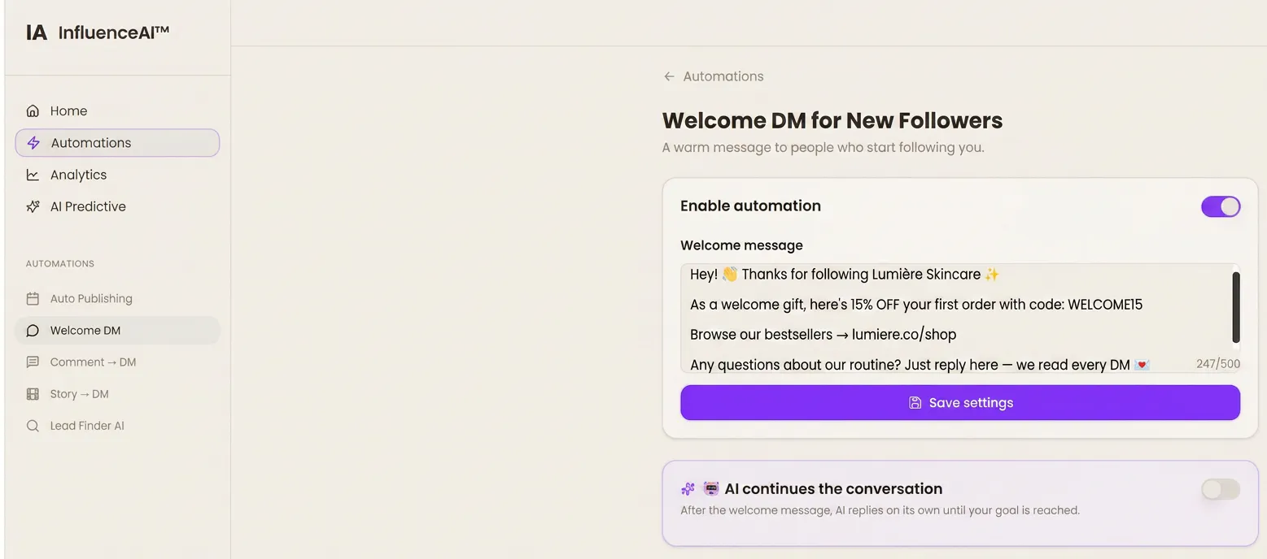Click inside the Welcome message text area
The image size is (1267, 559).
coord(960,318)
